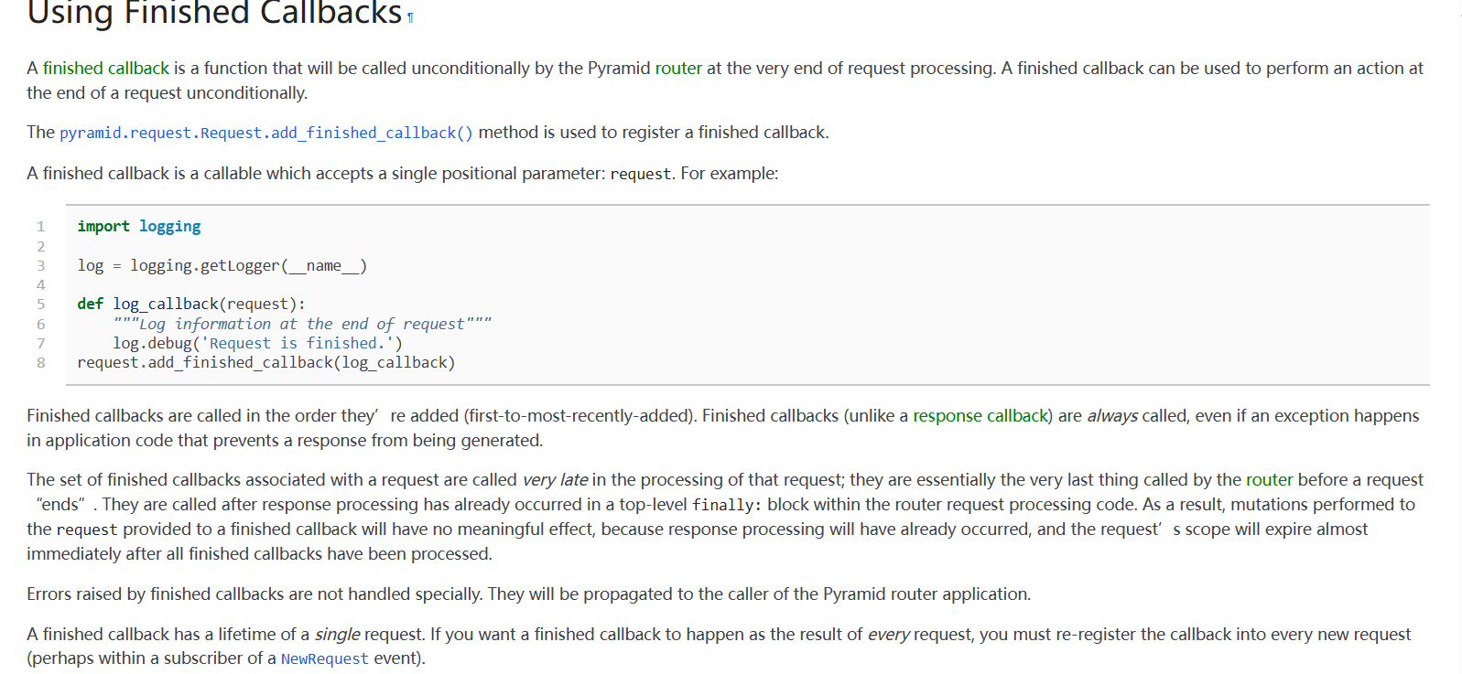Follow the "router" link in first paragraph

point(678,69)
